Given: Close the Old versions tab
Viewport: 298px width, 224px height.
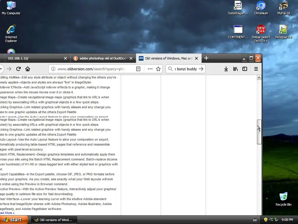Looking at the screenshot, I should click(x=196, y=58).
